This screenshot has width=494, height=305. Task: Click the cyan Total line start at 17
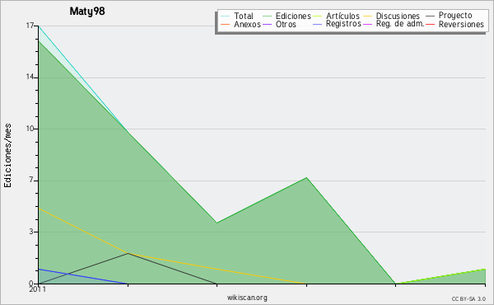tap(39, 26)
